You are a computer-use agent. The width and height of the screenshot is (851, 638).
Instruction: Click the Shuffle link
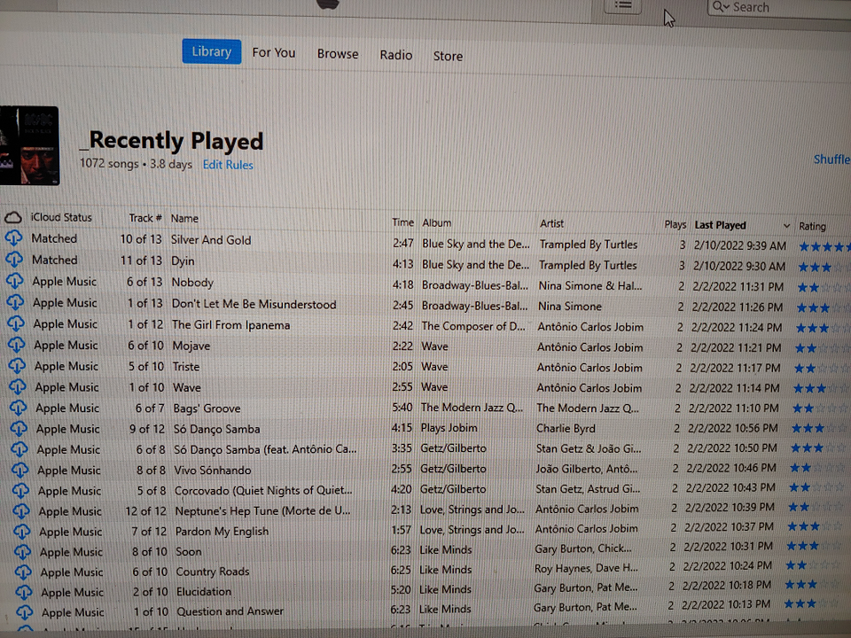831,159
